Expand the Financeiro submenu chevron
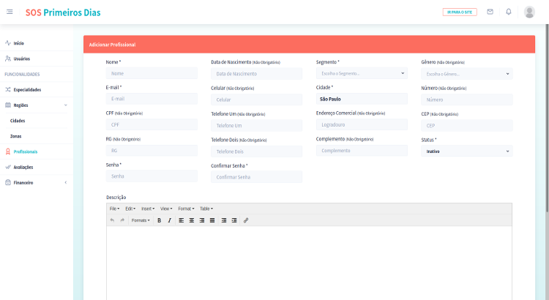Viewport: 549px width, 300px height. point(65,182)
